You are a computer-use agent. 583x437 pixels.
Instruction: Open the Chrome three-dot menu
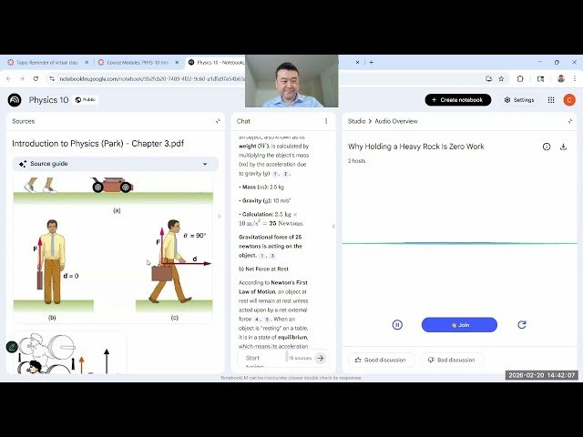(575, 79)
